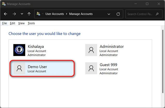165x108 pixels.
Task: Select the Administrator account avatar
Action: [x=91, y=50]
